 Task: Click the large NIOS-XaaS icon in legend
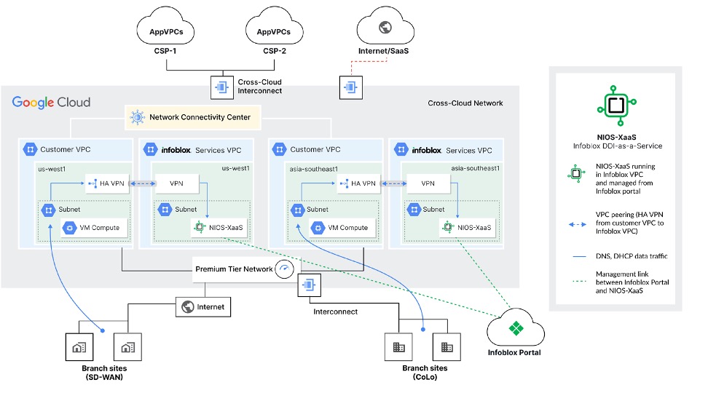point(616,106)
